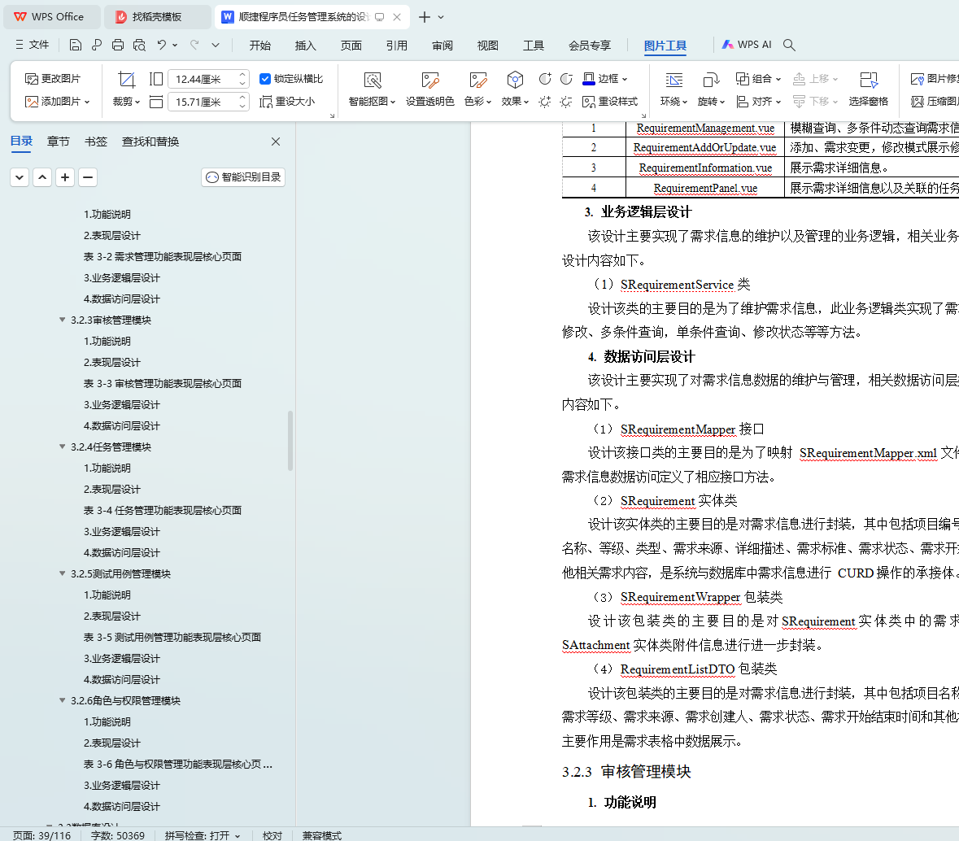Click Reset Size (重设大小) button
The image size is (959, 841).
point(287,102)
